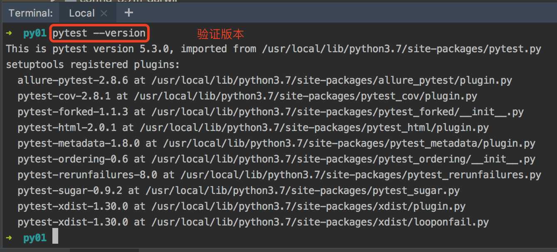
Task: Click the Terminal panel label
Action: coord(30,13)
